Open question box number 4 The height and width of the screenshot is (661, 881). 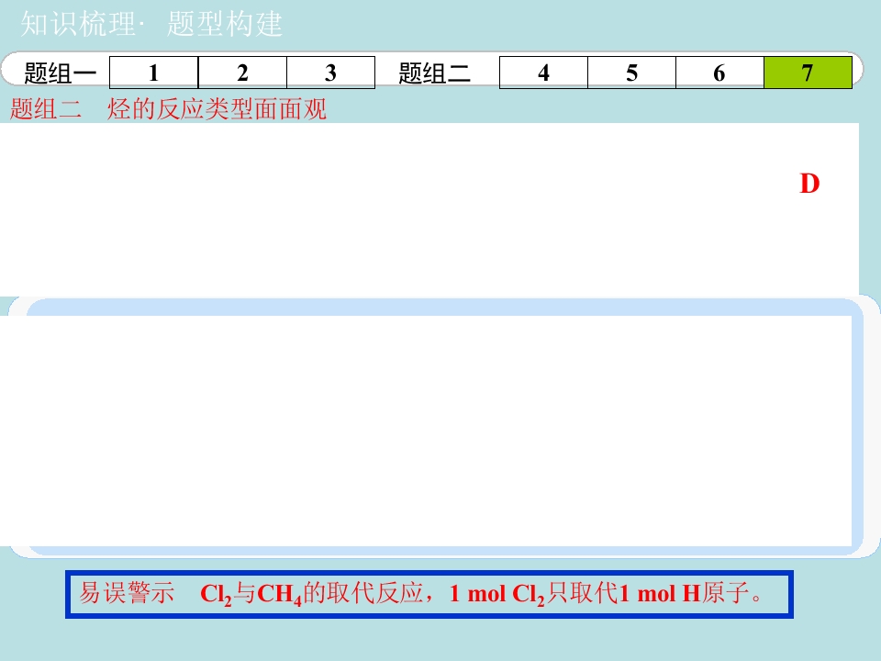[x=543, y=73]
